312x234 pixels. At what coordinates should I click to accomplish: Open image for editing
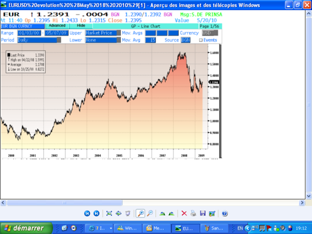click(212, 213)
